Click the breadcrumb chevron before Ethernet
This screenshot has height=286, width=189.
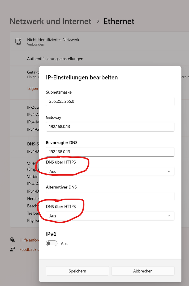coord(98,21)
